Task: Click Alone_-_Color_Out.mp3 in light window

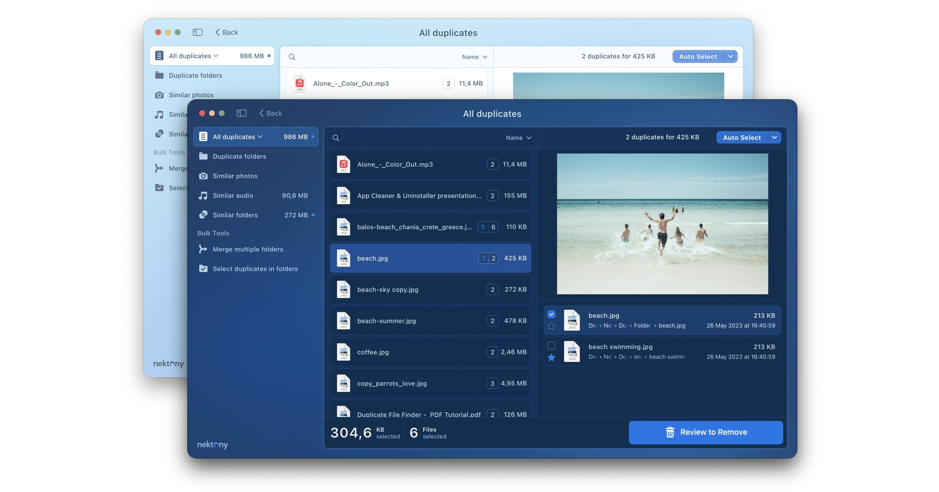Action: (x=386, y=84)
